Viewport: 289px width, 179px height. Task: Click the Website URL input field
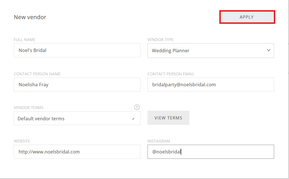[77, 152]
